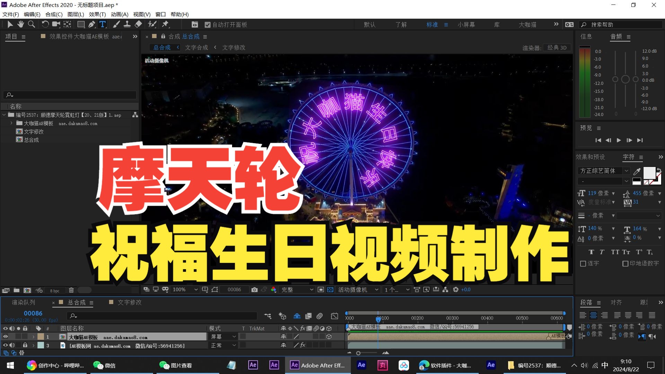Select the Selection arrow tool
The image size is (665, 374).
click(x=10, y=24)
